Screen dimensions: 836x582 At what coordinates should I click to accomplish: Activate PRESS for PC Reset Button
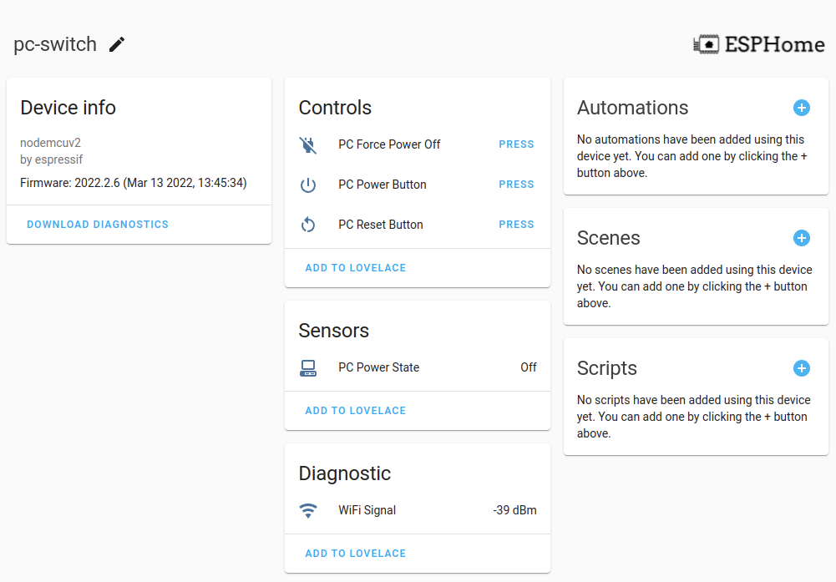click(516, 225)
